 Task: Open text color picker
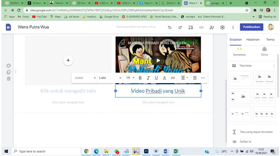[x=165, y=78]
